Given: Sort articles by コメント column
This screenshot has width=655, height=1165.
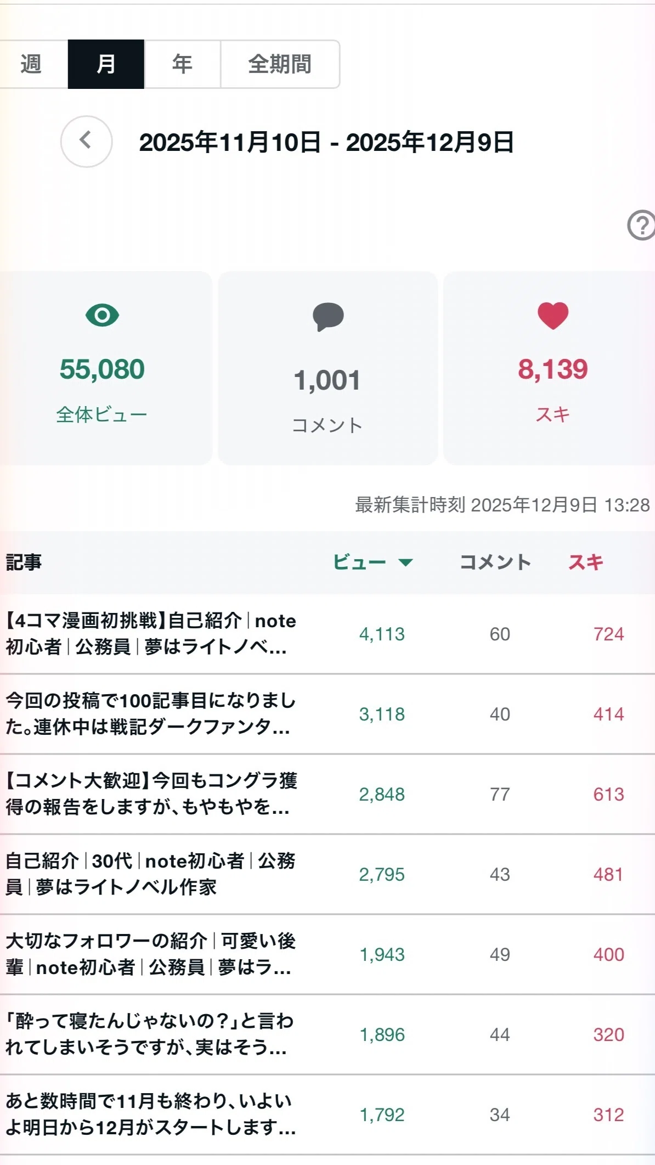Looking at the screenshot, I should [x=495, y=562].
